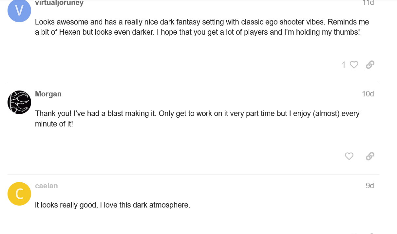Click caelan's comment about dark atmosphere

pyautogui.click(x=112, y=205)
